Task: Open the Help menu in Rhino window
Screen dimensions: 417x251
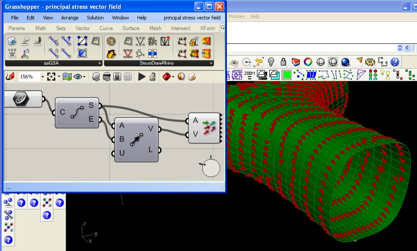Action: tap(255, 16)
